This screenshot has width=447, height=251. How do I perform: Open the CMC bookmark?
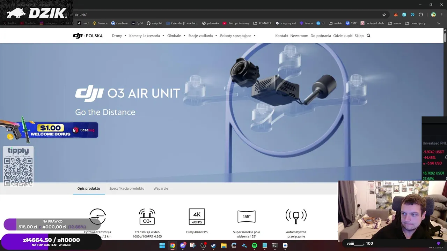pyautogui.click(x=351, y=23)
